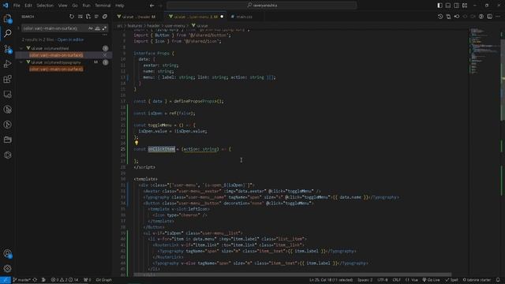This screenshot has height=284, width=505.
Task: Toggle Use Regular Expression in the search box
Action: pyautogui.click(x=104, y=28)
